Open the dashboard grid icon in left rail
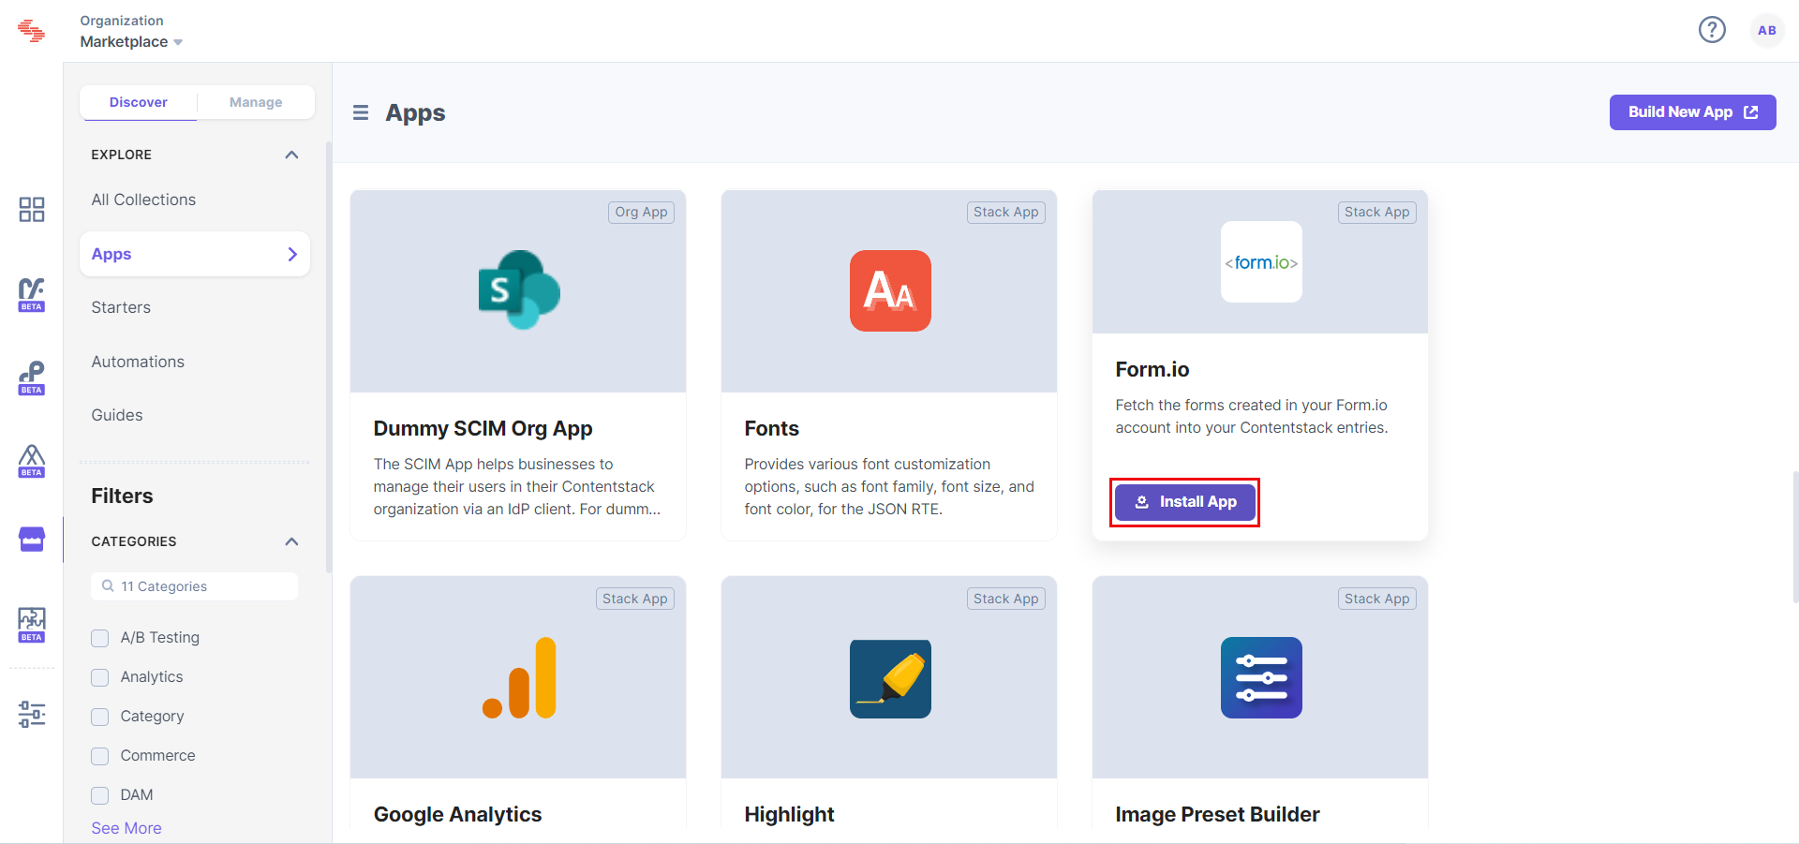The width and height of the screenshot is (1799, 844). [x=32, y=209]
